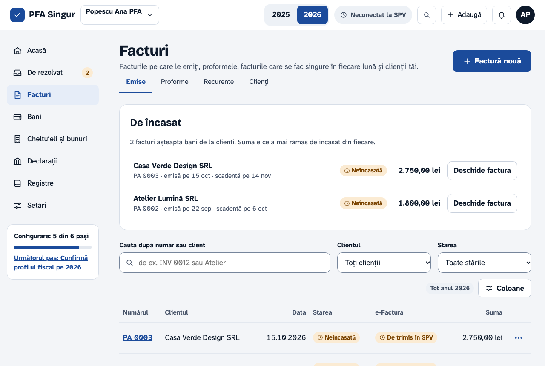545x366 pixels.
Task: Open the Atelier Lumină SRL invoice from De încasat
Action: pyautogui.click(x=482, y=203)
